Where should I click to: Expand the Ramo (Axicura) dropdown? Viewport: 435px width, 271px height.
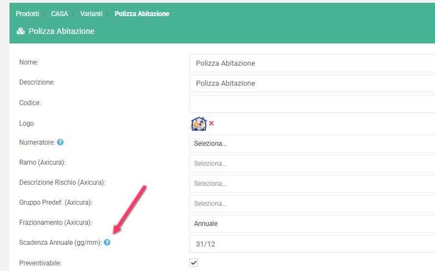[x=312, y=164]
